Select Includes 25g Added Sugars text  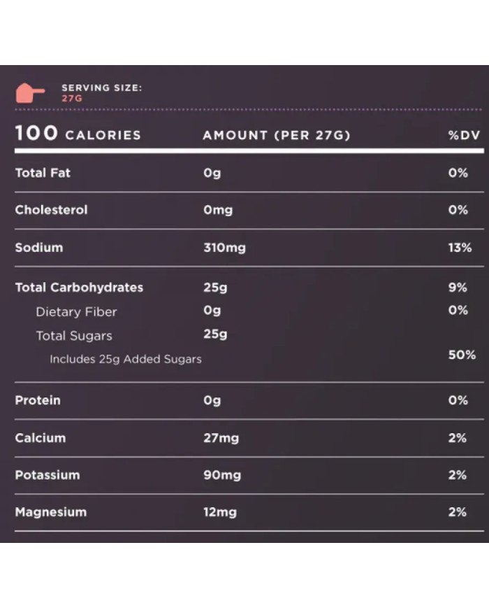[x=126, y=360]
